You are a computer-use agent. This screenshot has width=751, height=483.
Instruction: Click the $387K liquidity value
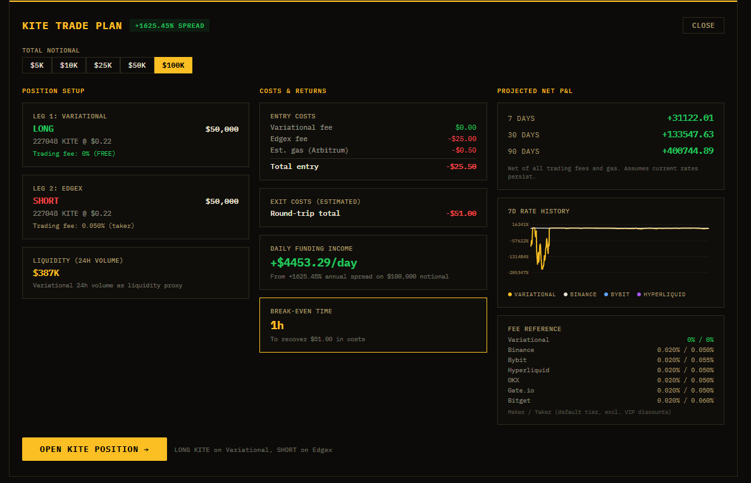tap(46, 273)
